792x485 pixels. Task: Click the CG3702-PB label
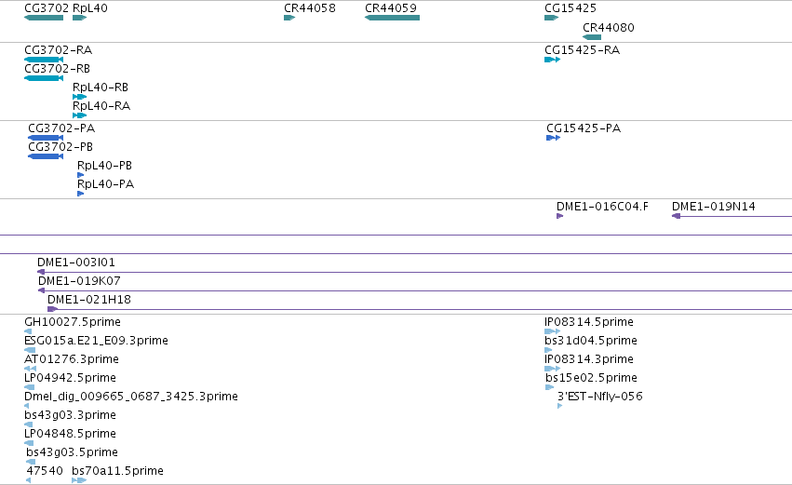point(60,147)
